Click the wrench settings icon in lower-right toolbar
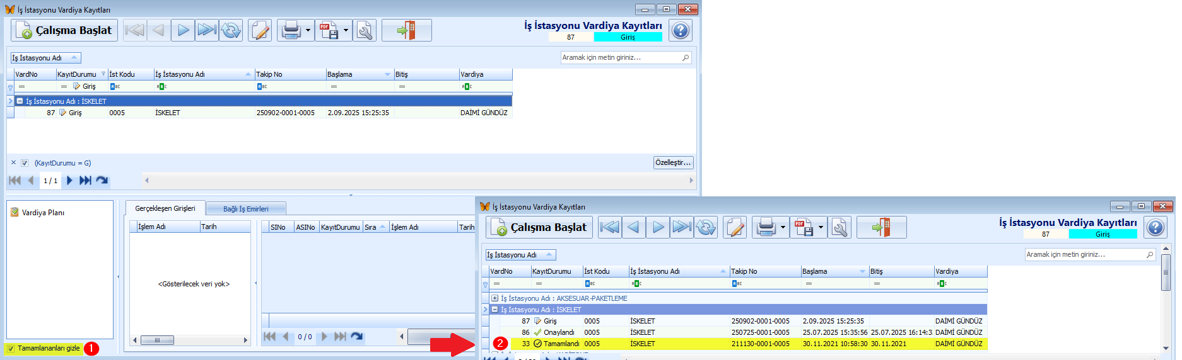 [x=839, y=227]
